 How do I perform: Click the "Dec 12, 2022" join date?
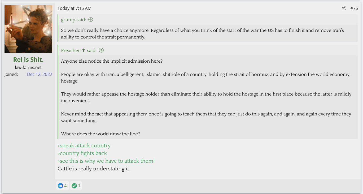(40, 74)
